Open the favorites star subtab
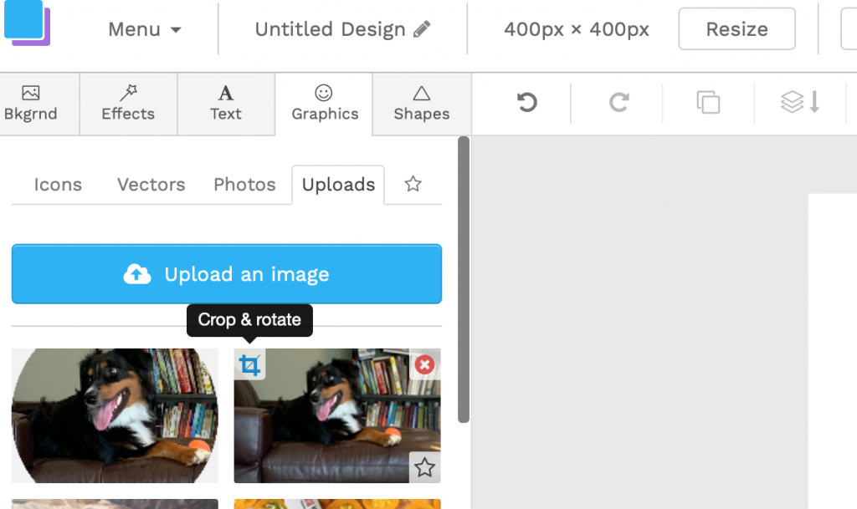This screenshot has width=857, height=509. 413,184
